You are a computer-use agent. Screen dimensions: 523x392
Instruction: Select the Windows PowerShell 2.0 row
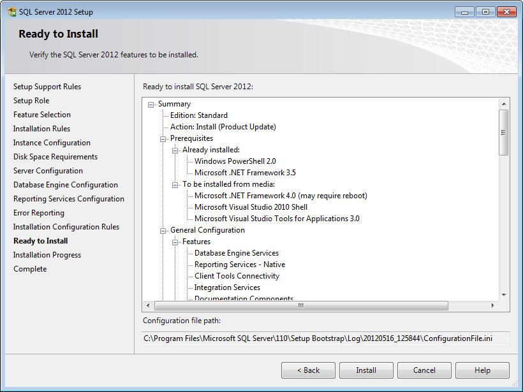[235, 161]
